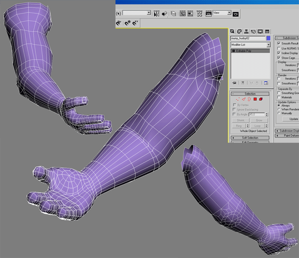Image resolution: width=299 pixels, height=258 pixels.
Task: Select Element sub-object mode icon
Action: pyautogui.click(x=261, y=99)
